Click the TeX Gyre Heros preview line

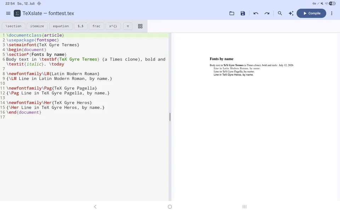click(x=233, y=75)
